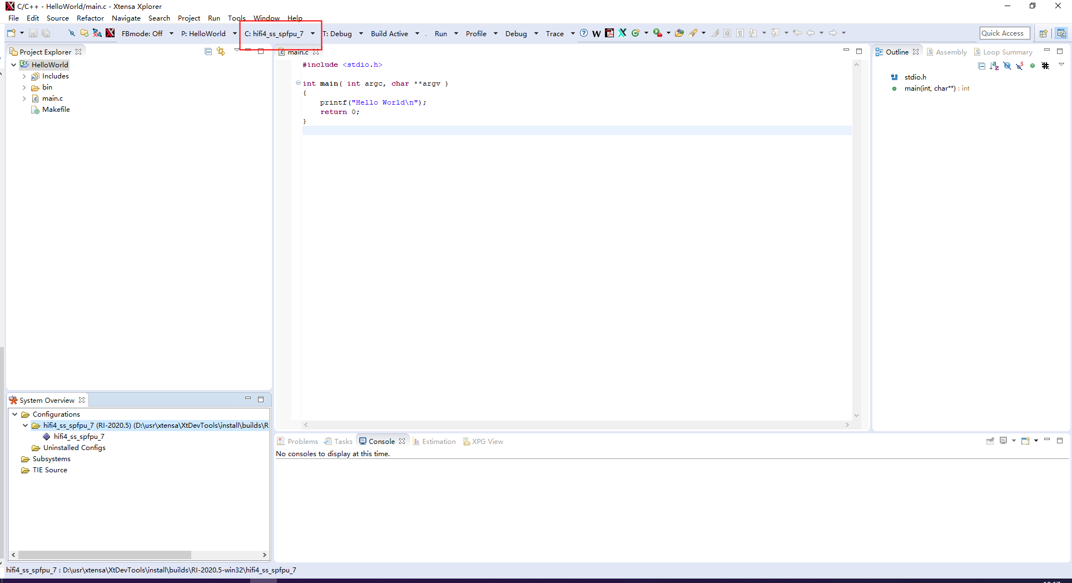
Task: Click Collapse All icon in Project Explorer
Action: point(208,52)
